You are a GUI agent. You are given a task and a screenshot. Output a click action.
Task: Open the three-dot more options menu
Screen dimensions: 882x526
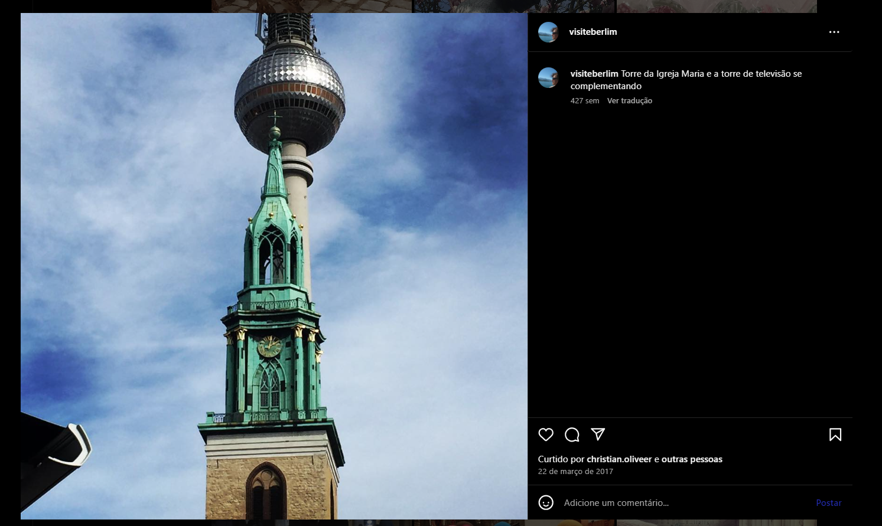[834, 32]
